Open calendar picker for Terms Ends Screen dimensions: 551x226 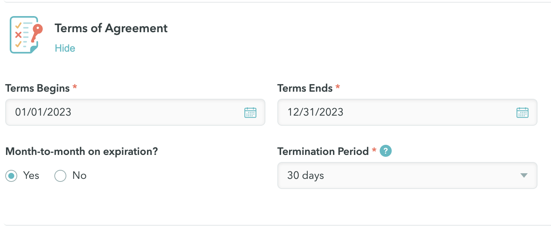tap(523, 112)
